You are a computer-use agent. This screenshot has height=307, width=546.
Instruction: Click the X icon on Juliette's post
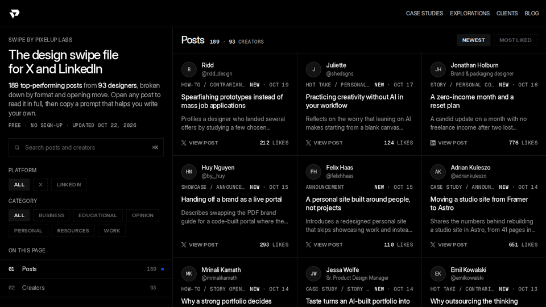(x=308, y=143)
